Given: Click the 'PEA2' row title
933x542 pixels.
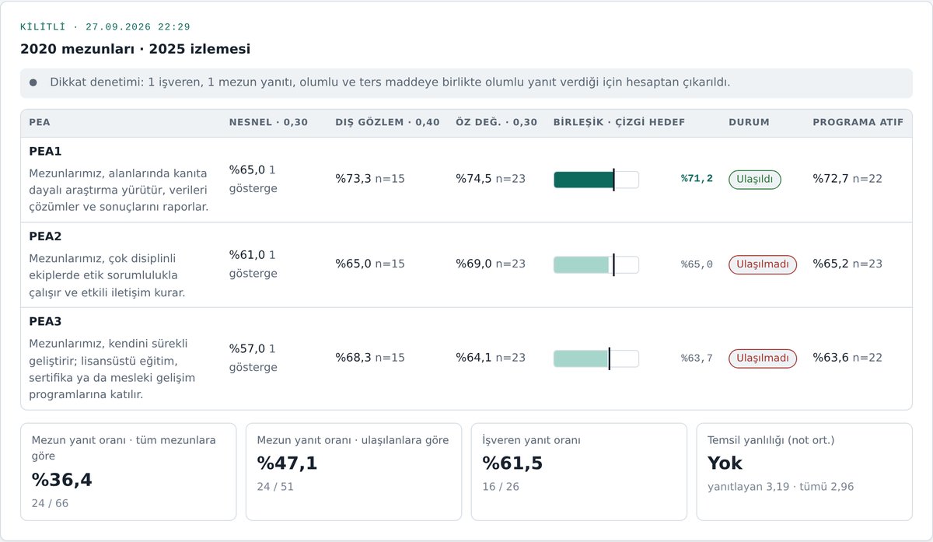Looking at the screenshot, I should 45,236.
